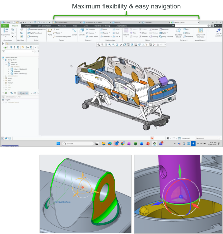
Task: Click the Offset editing tool
Action: tap(143, 33)
